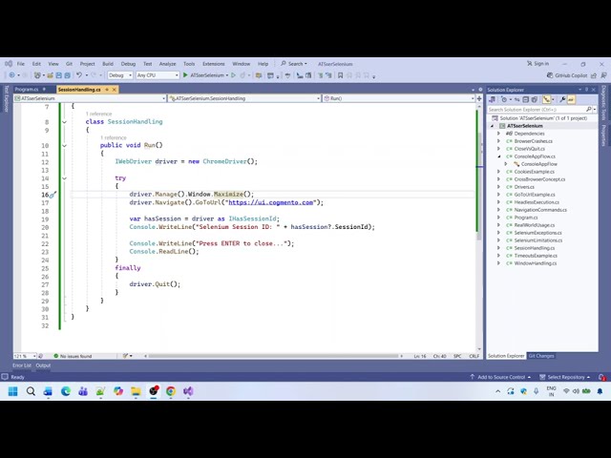Open the Windows Start menu
This screenshot has height=458, width=611.
click(12, 391)
